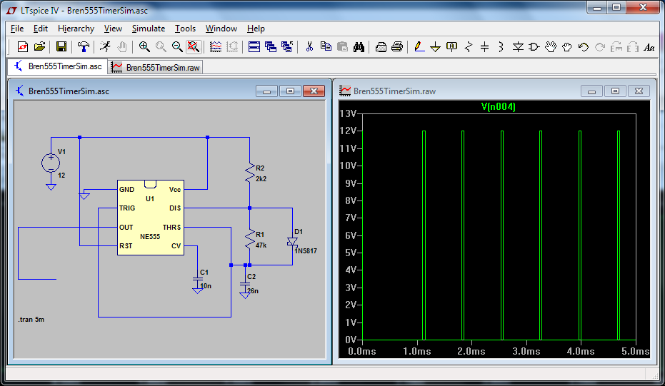Place an inductor from toolbar
The width and height of the screenshot is (665, 386).
click(501, 46)
